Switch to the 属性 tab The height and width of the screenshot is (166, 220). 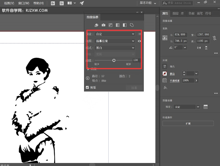pos(165,14)
